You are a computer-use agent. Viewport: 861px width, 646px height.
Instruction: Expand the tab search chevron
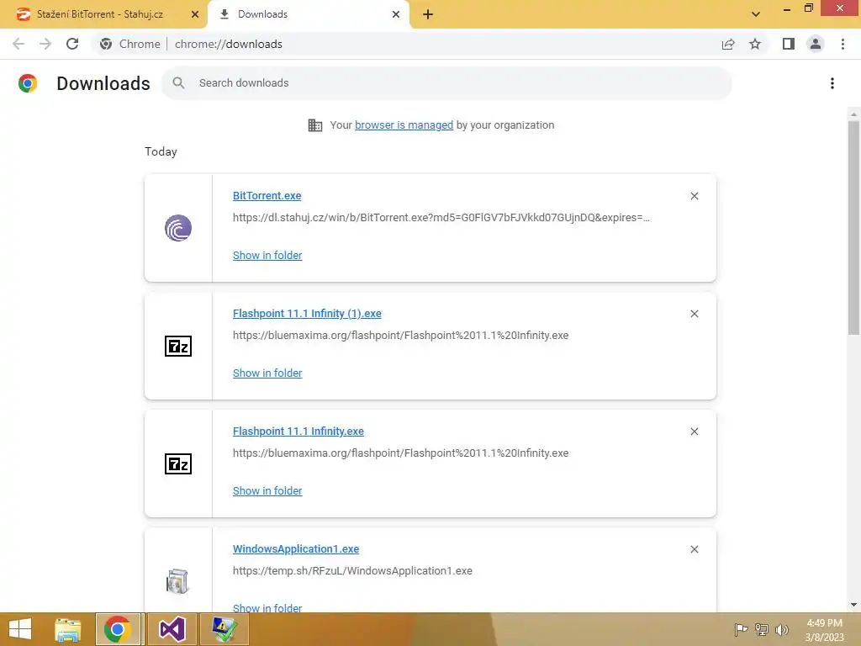(x=756, y=14)
